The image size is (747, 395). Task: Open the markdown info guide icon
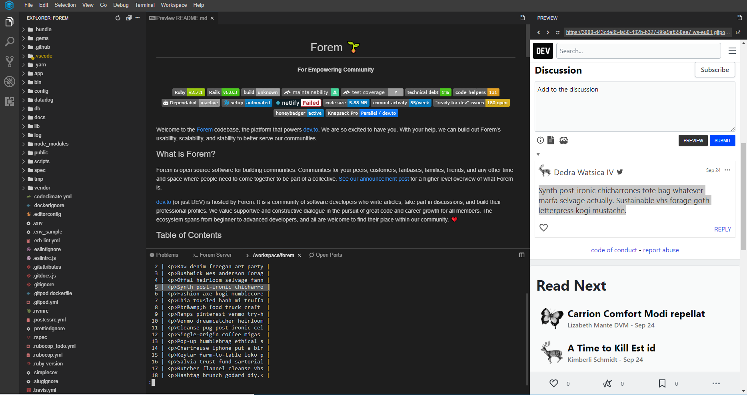(540, 140)
